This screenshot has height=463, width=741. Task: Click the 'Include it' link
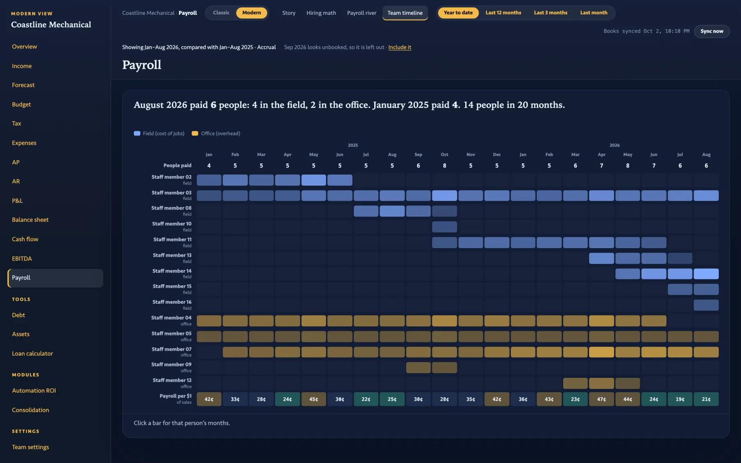click(400, 47)
